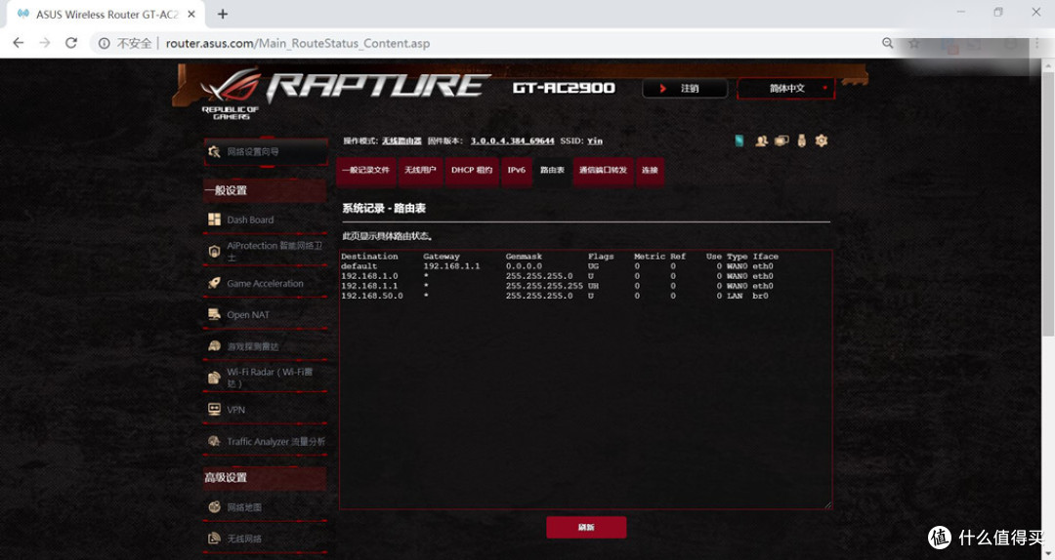The image size is (1055, 560).
Task: Click gateway value 192.168.1.1 in default row
Action: point(451,266)
